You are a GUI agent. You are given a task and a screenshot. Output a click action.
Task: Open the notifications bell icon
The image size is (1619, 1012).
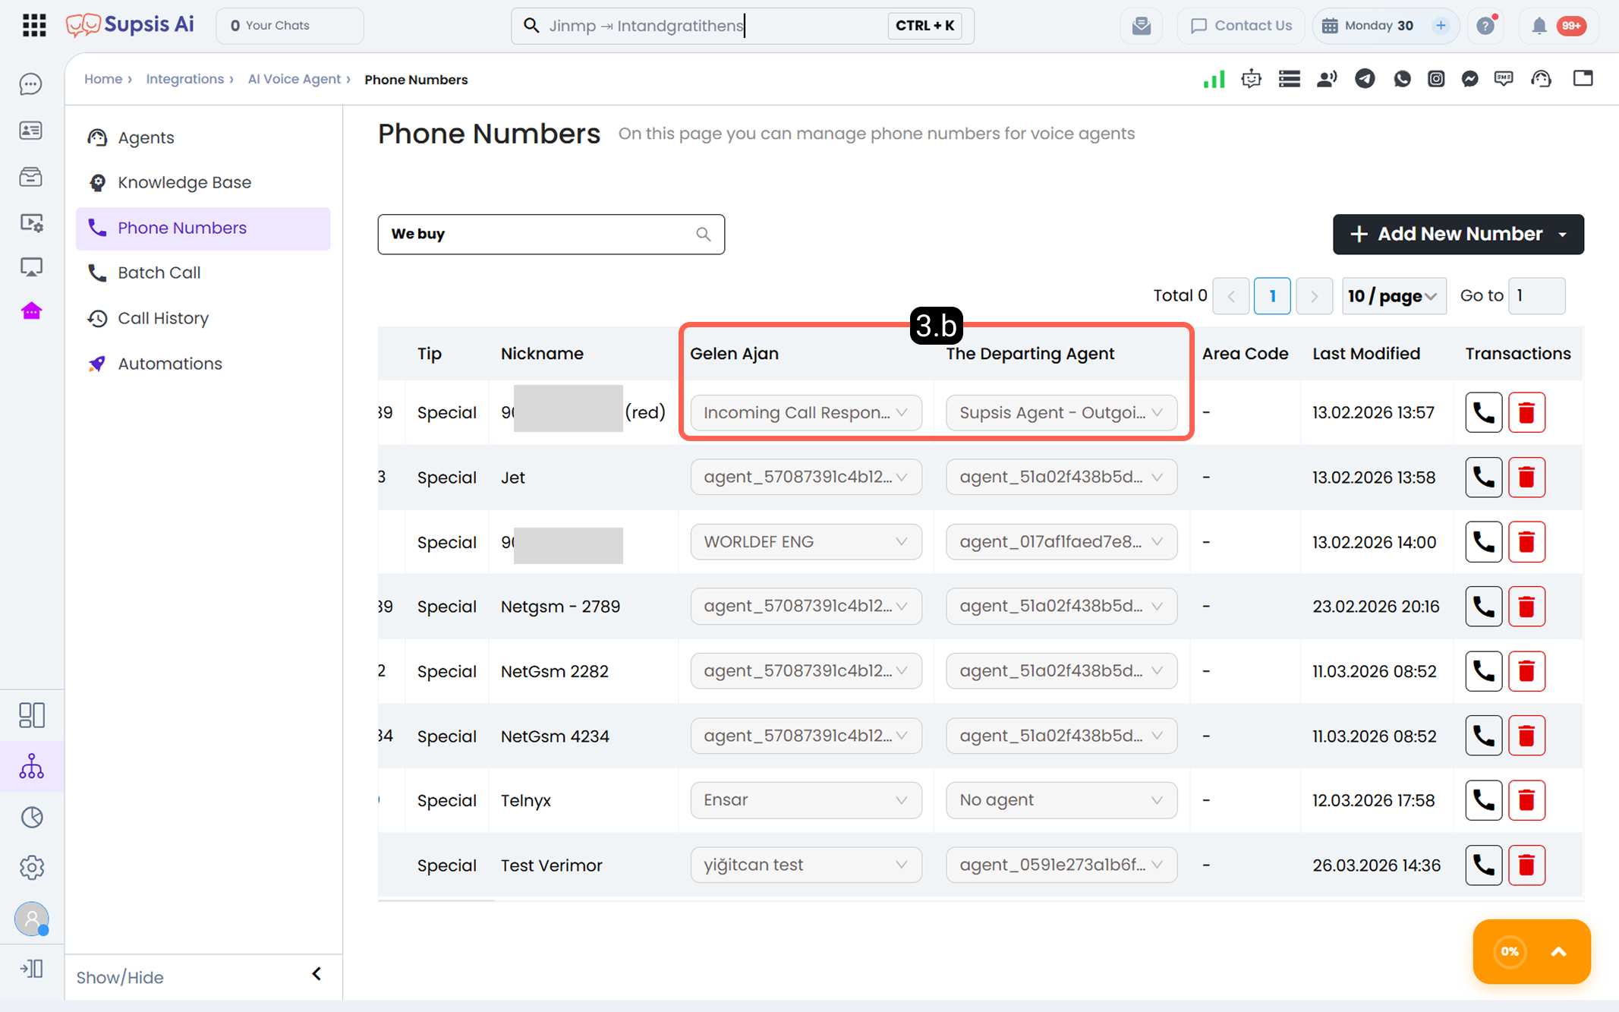click(x=1539, y=26)
